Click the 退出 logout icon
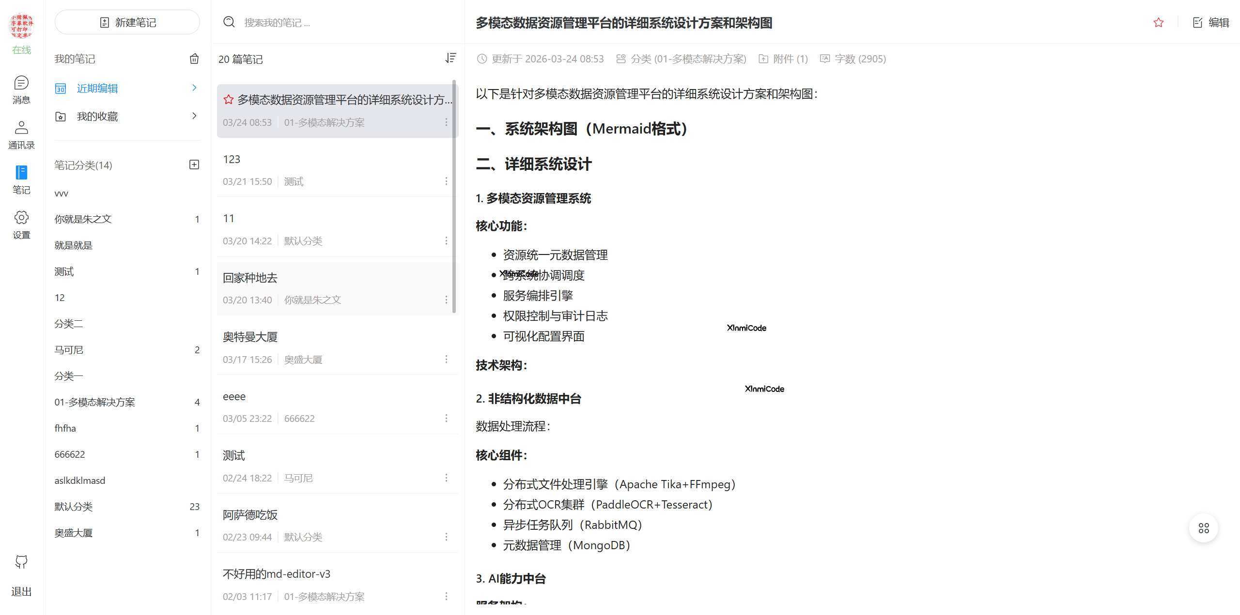This screenshot has height=615, width=1240. 21,591
